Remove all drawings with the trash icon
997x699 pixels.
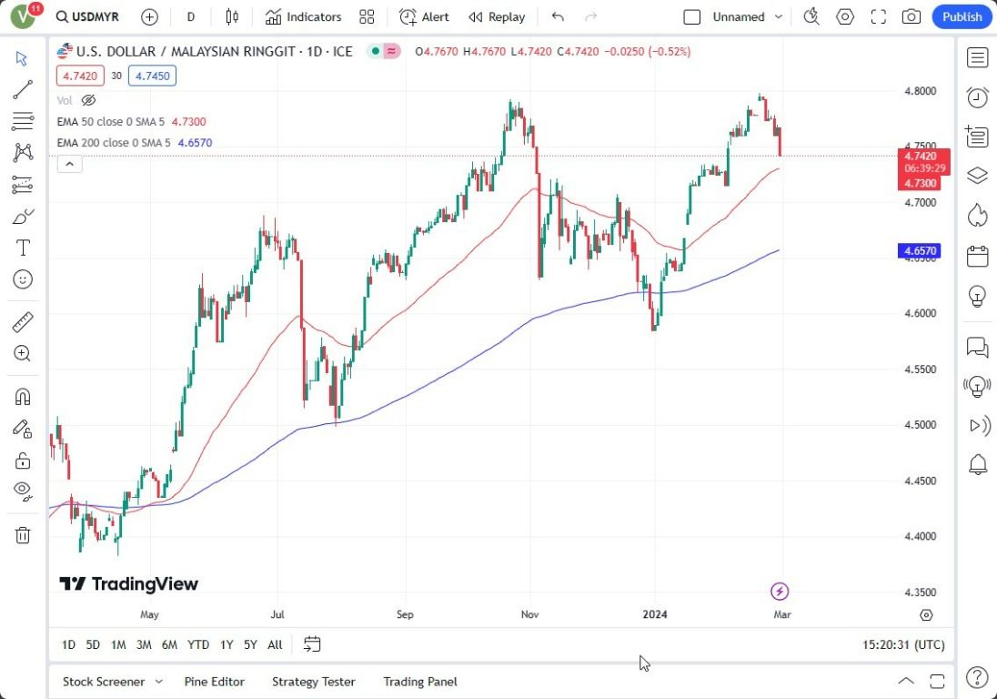[x=23, y=535]
